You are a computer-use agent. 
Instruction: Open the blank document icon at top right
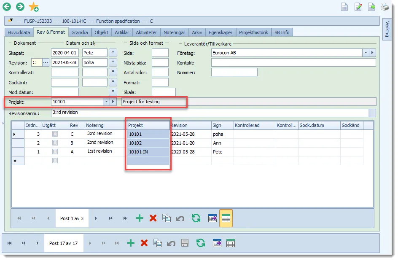click(x=344, y=7)
